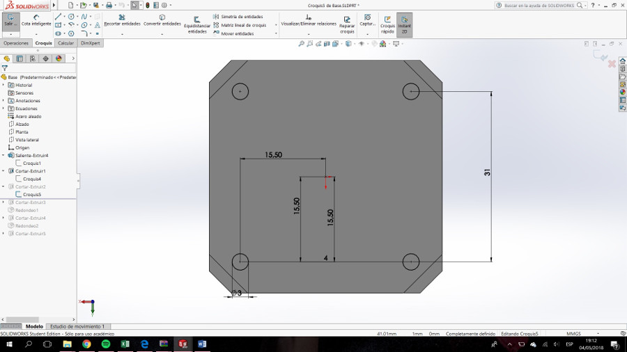Select the sketch Text tool

pos(97,25)
